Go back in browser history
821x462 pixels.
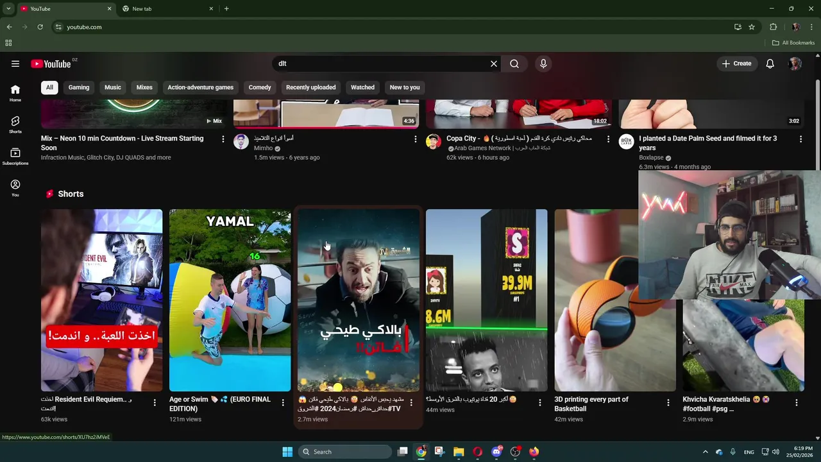[9, 27]
